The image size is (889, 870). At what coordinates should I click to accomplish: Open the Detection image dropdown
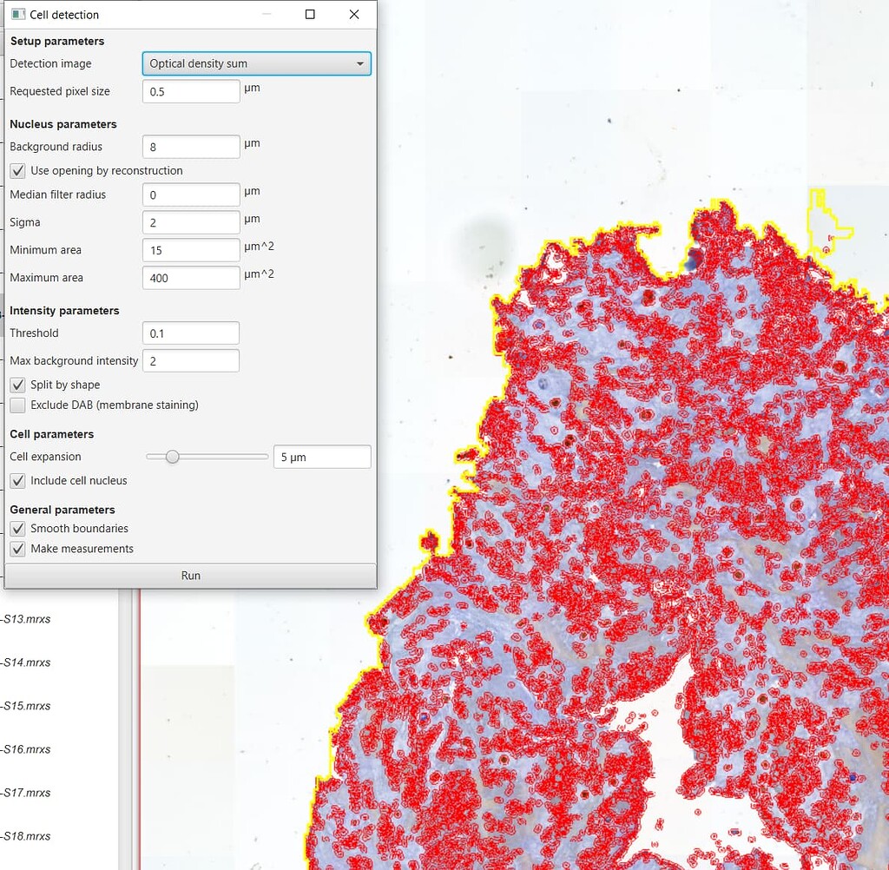coord(359,63)
